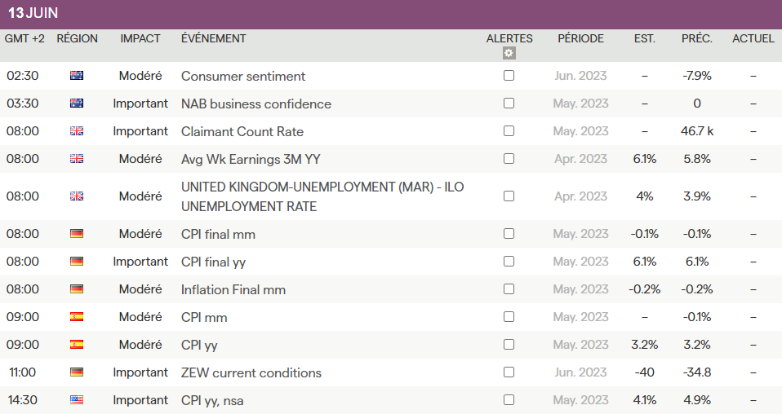Click German flag beside ZEW current conditions
This screenshot has width=782, height=414.
click(77, 372)
